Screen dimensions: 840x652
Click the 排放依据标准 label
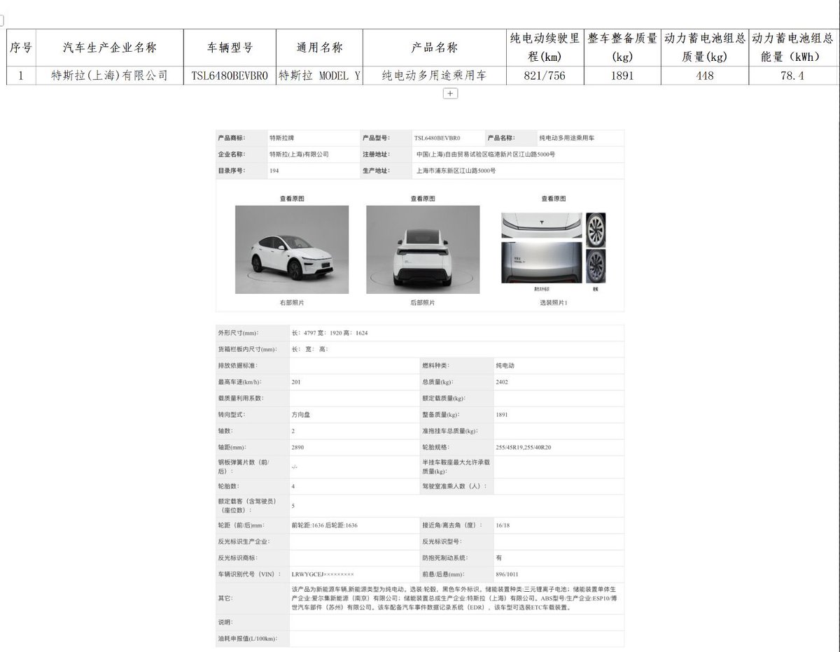click(x=238, y=366)
